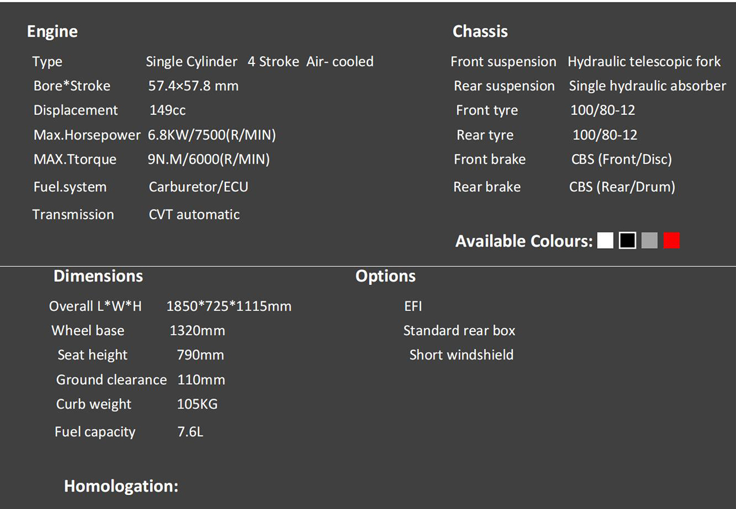
Task: Click the 1850*725*1115mm overall size
Action: [228, 306]
